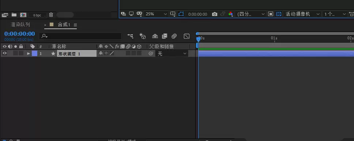
Task: Create a new folder in project panel
Action: [14, 15]
